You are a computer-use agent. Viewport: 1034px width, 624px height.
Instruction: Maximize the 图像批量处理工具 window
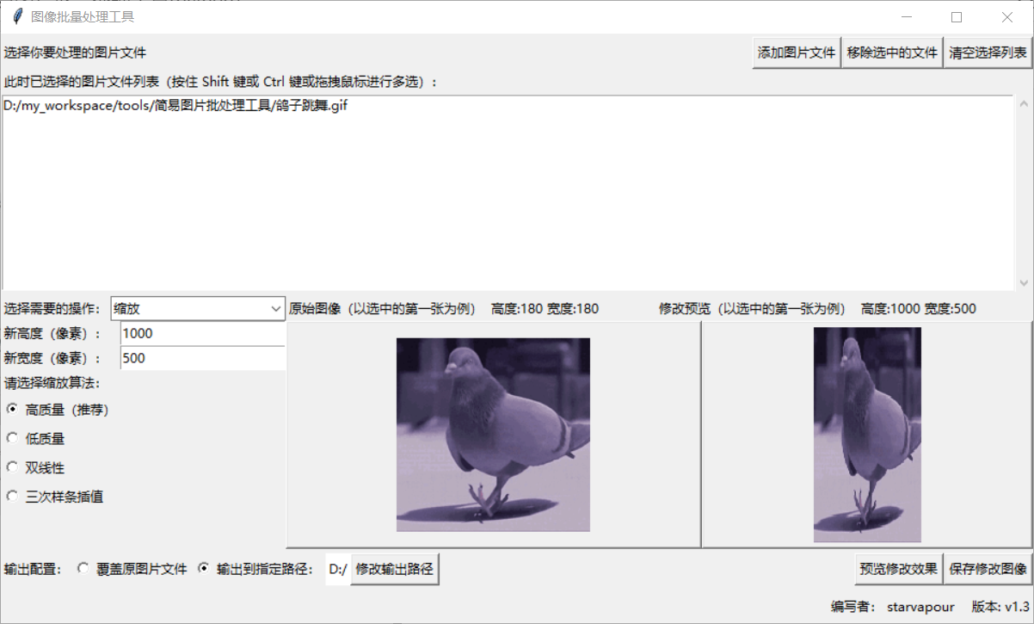click(x=957, y=16)
